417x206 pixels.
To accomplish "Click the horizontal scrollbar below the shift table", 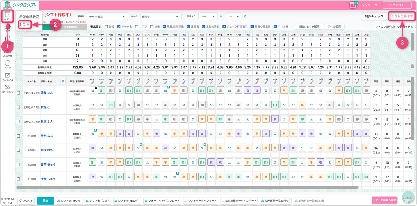I will [187, 187].
